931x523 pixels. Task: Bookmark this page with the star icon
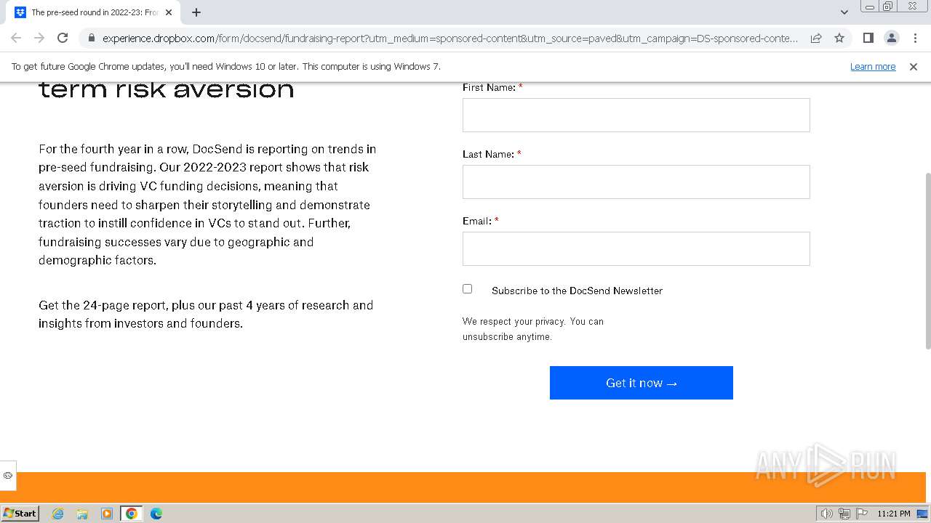coord(839,38)
